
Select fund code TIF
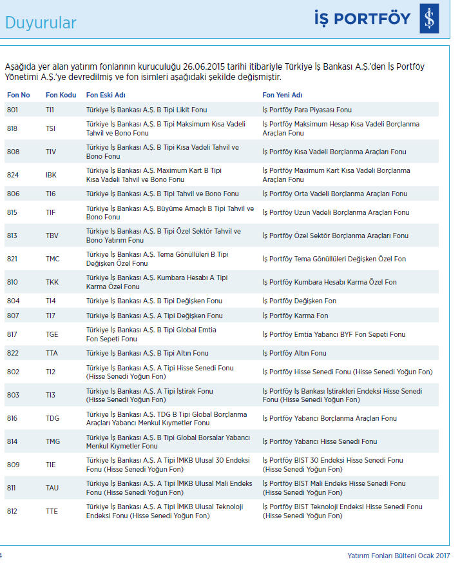click(50, 212)
